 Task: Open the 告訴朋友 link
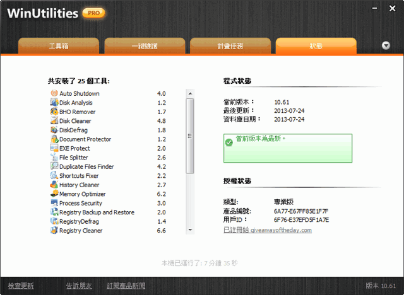(79, 286)
